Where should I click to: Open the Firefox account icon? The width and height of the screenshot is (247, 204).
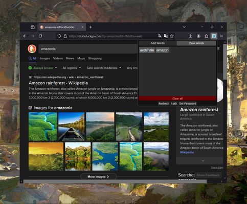pyautogui.click(x=198, y=36)
